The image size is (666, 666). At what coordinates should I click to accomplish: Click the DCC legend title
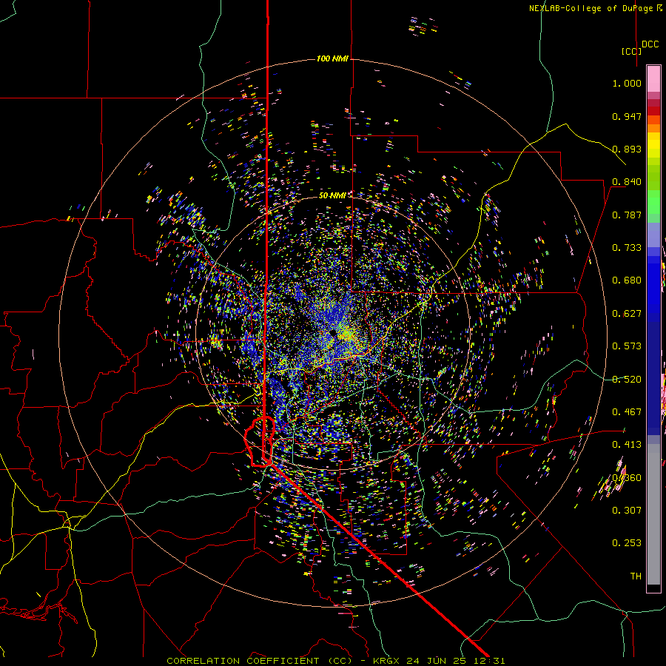(650, 44)
